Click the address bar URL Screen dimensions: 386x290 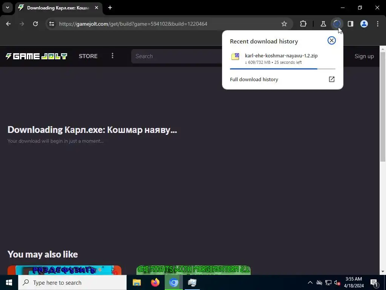133,24
